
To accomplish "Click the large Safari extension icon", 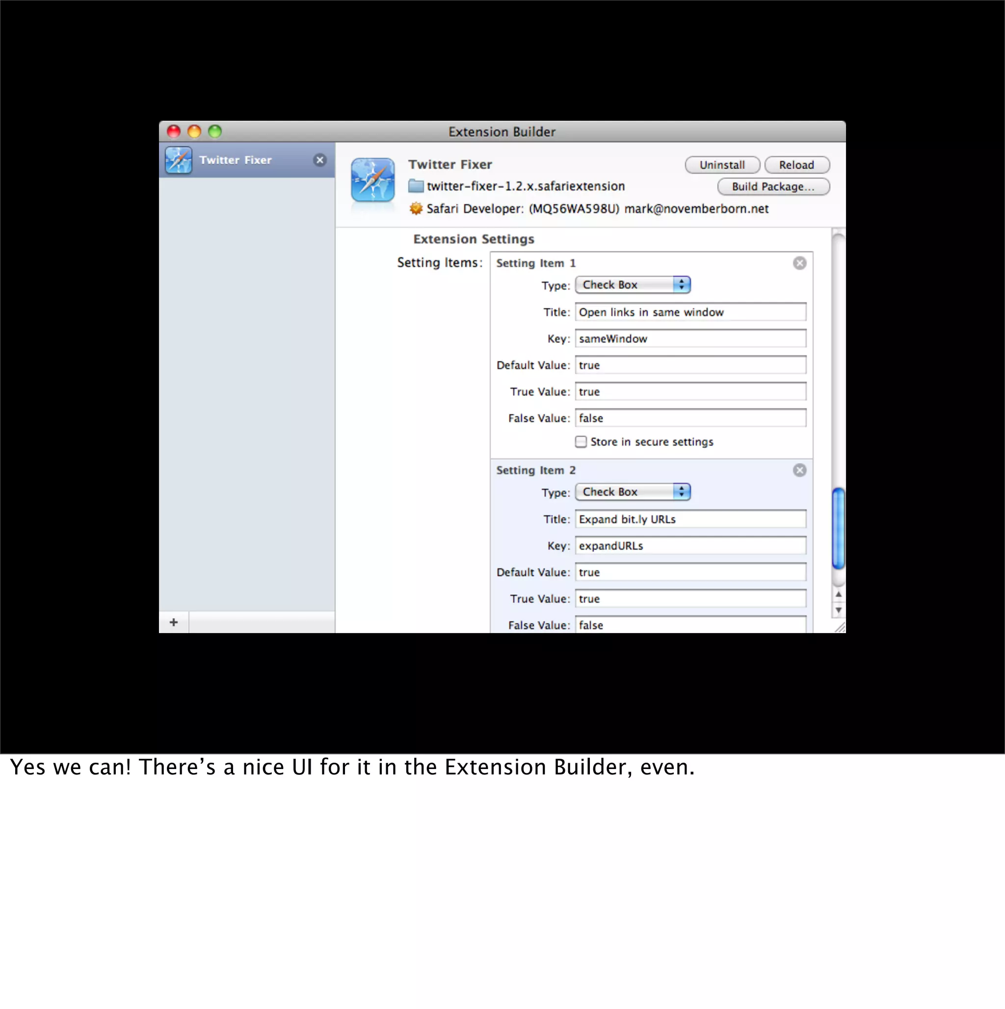I will coord(373,180).
